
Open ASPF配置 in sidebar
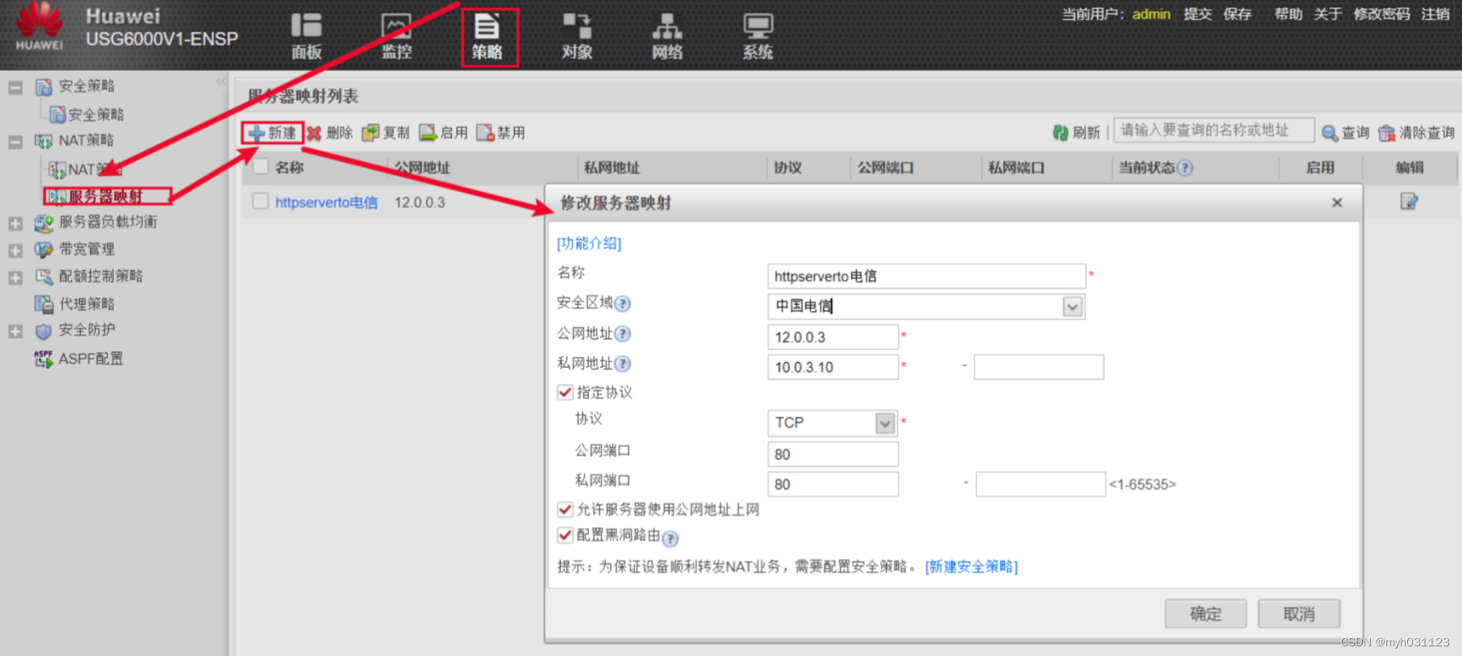click(x=90, y=358)
